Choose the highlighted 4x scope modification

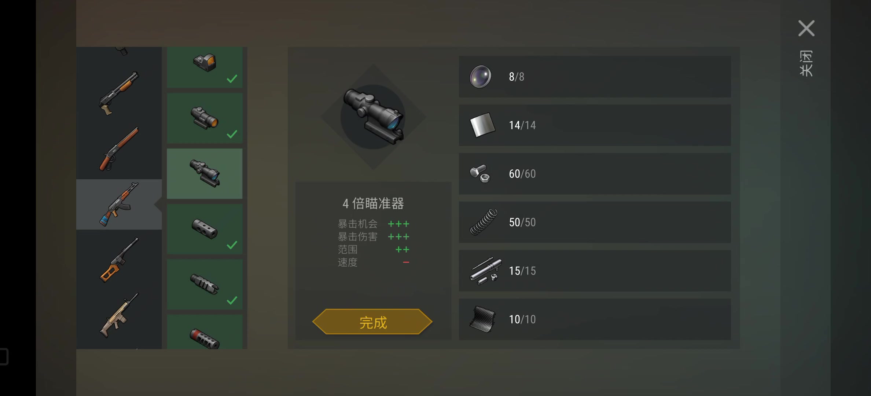pos(205,173)
